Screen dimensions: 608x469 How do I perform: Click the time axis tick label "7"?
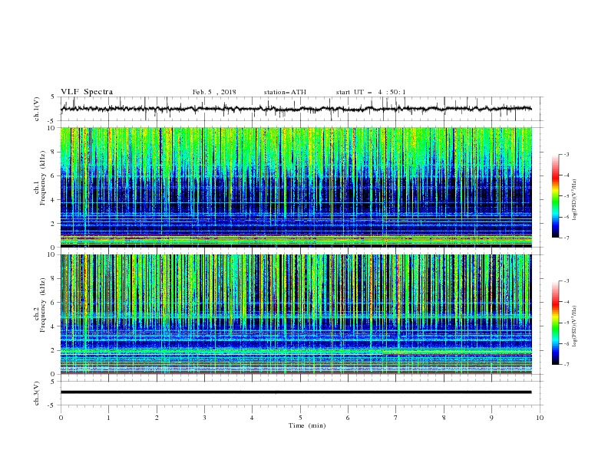(x=396, y=418)
